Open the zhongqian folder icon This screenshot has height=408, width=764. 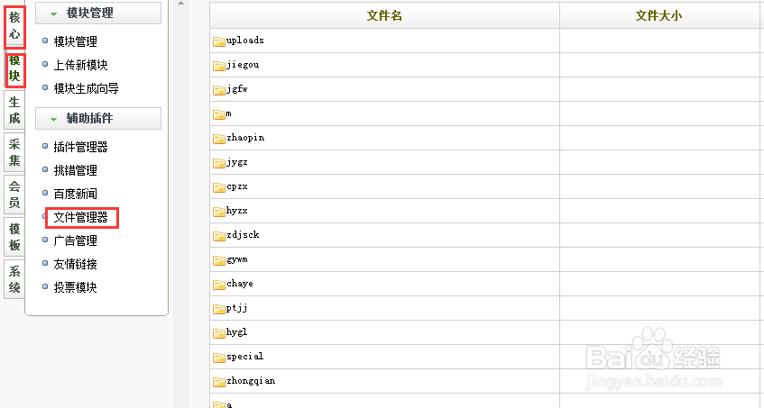pyautogui.click(x=219, y=382)
